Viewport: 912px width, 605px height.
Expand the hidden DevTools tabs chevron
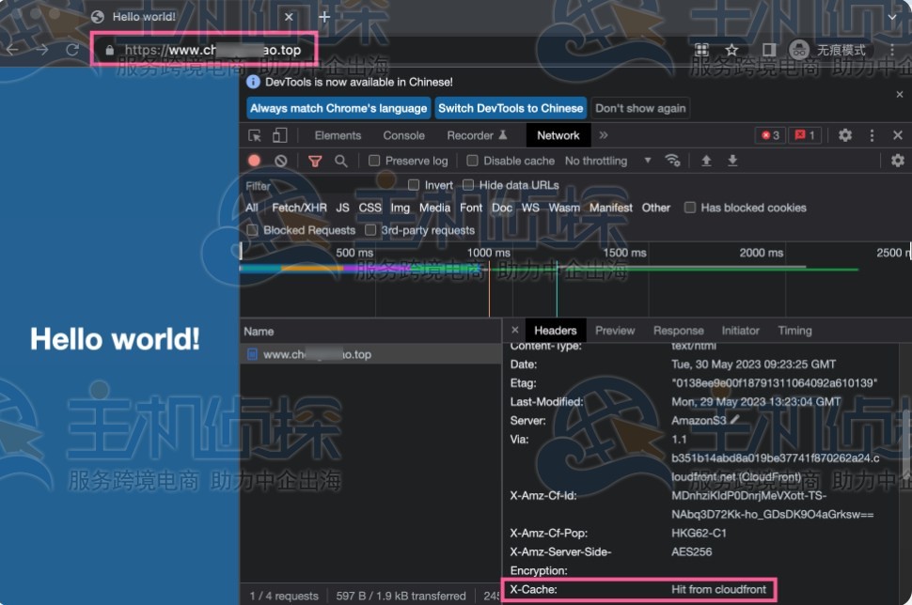604,135
